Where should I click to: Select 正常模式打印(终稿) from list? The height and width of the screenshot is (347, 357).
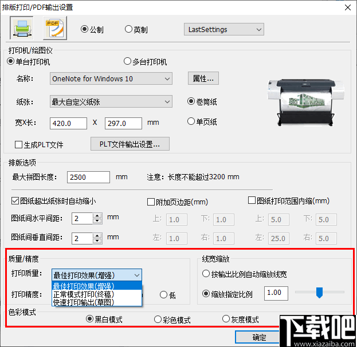pyautogui.click(x=97, y=294)
